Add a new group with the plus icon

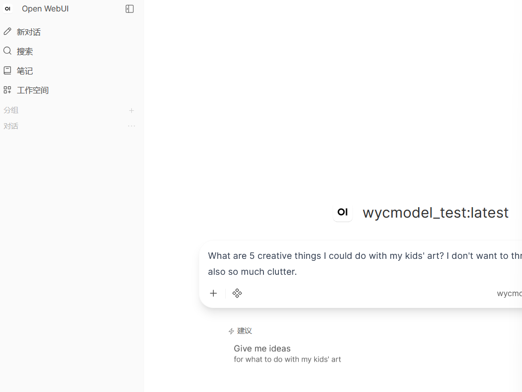132,110
